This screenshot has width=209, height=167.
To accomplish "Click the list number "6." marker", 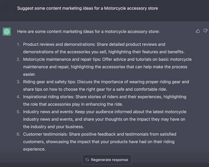I will click(19, 134).
